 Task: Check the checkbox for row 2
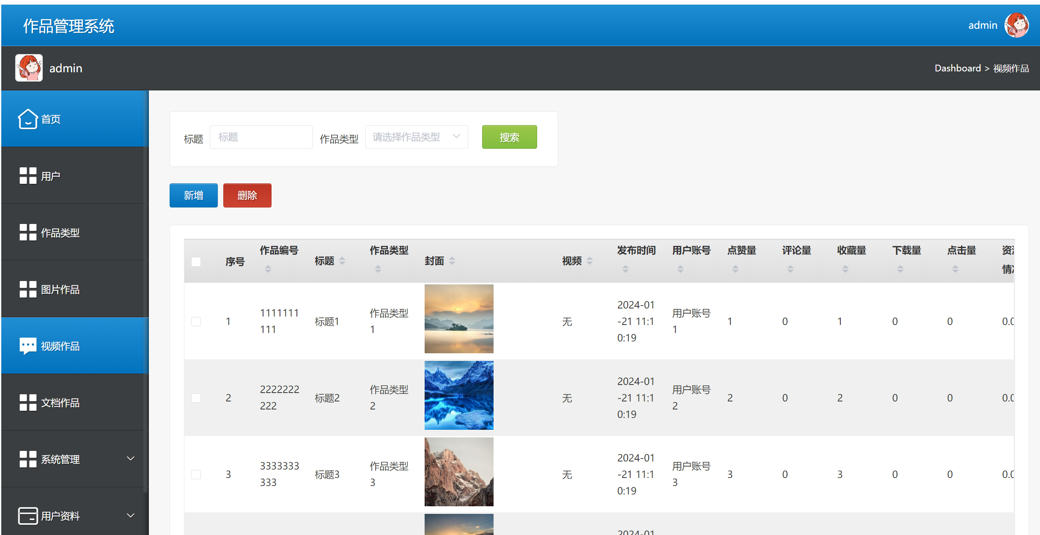coord(196,398)
